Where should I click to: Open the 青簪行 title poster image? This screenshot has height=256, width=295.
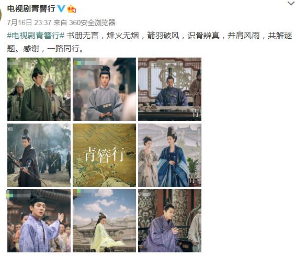point(104,155)
